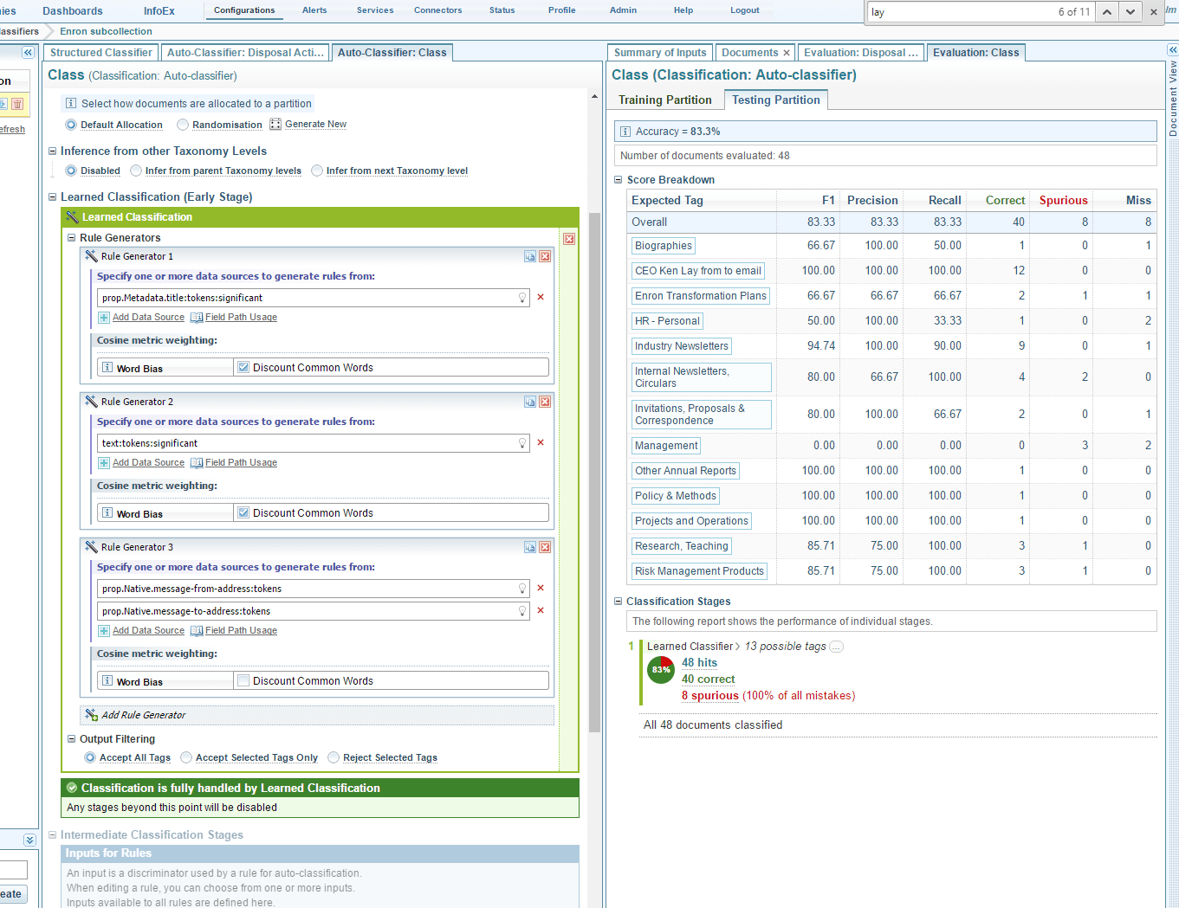Click the partition allocation info icon

tap(71, 103)
